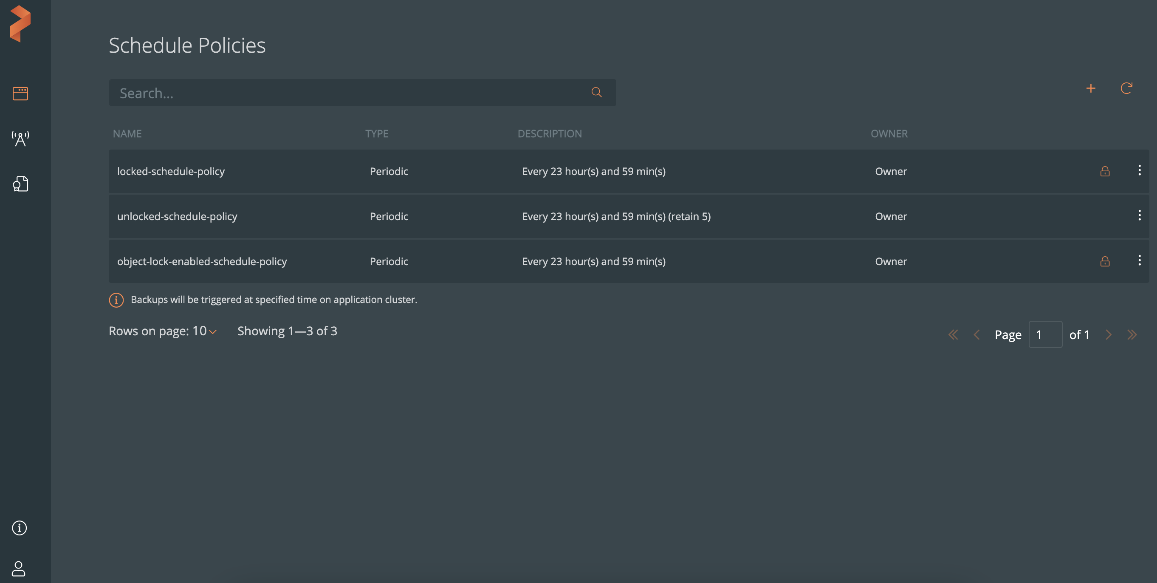Image resolution: width=1157 pixels, height=583 pixels.
Task: Expand the Rows on page dropdown
Action: pos(212,332)
